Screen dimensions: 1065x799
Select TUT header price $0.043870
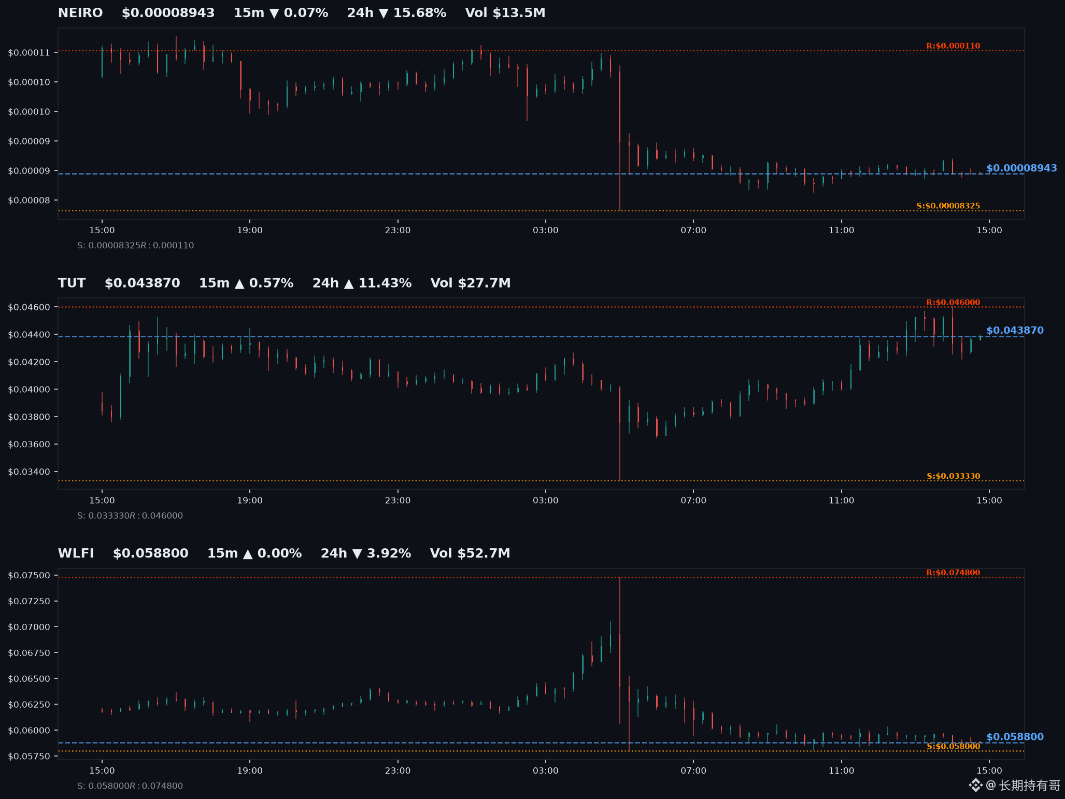tap(143, 283)
